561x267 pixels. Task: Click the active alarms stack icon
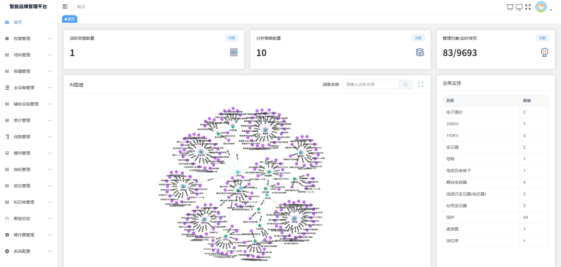pyautogui.click(x=234, y=52)
